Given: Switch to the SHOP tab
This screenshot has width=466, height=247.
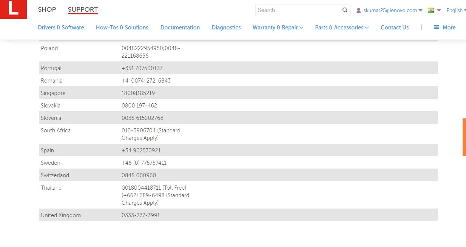Looking at the screenshot, I should point(47,9).
